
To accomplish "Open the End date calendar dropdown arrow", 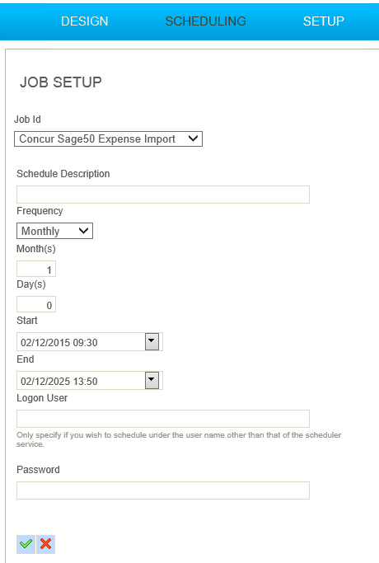I will click(x=152, y=380).
